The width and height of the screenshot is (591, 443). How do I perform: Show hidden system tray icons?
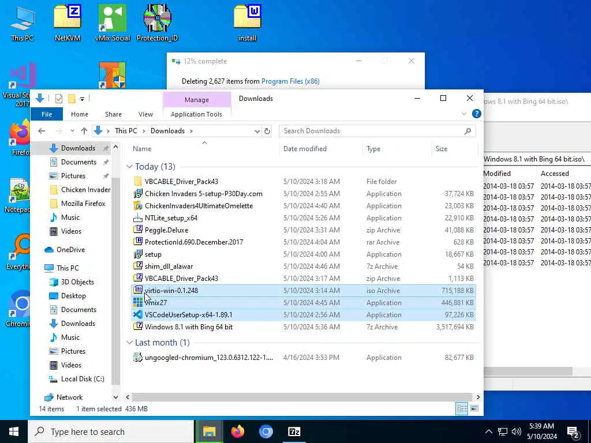pos(488,431)
